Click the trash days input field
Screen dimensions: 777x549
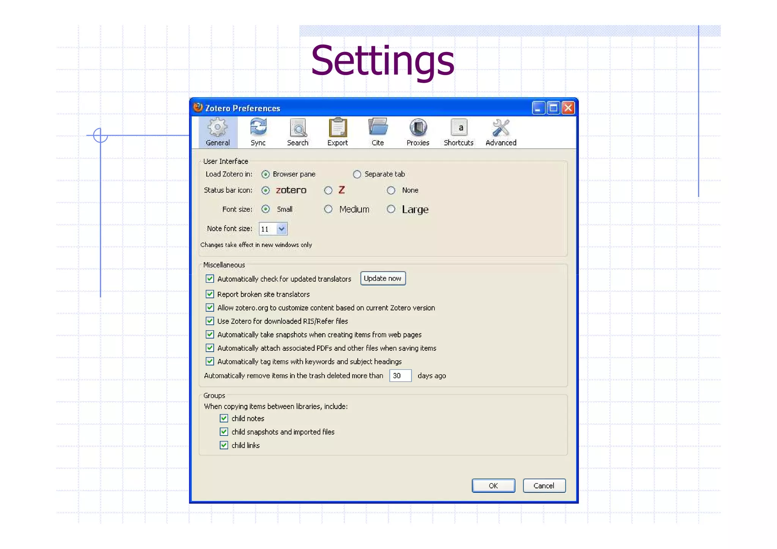coord(400,376)
